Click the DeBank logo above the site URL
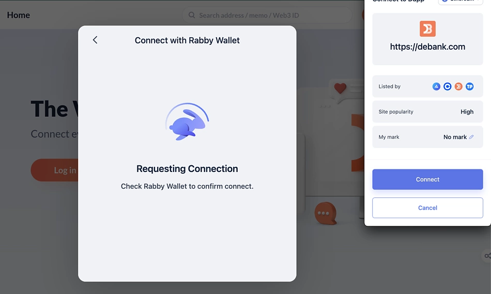This screenshot has height=294, width=491. [427, 29]
